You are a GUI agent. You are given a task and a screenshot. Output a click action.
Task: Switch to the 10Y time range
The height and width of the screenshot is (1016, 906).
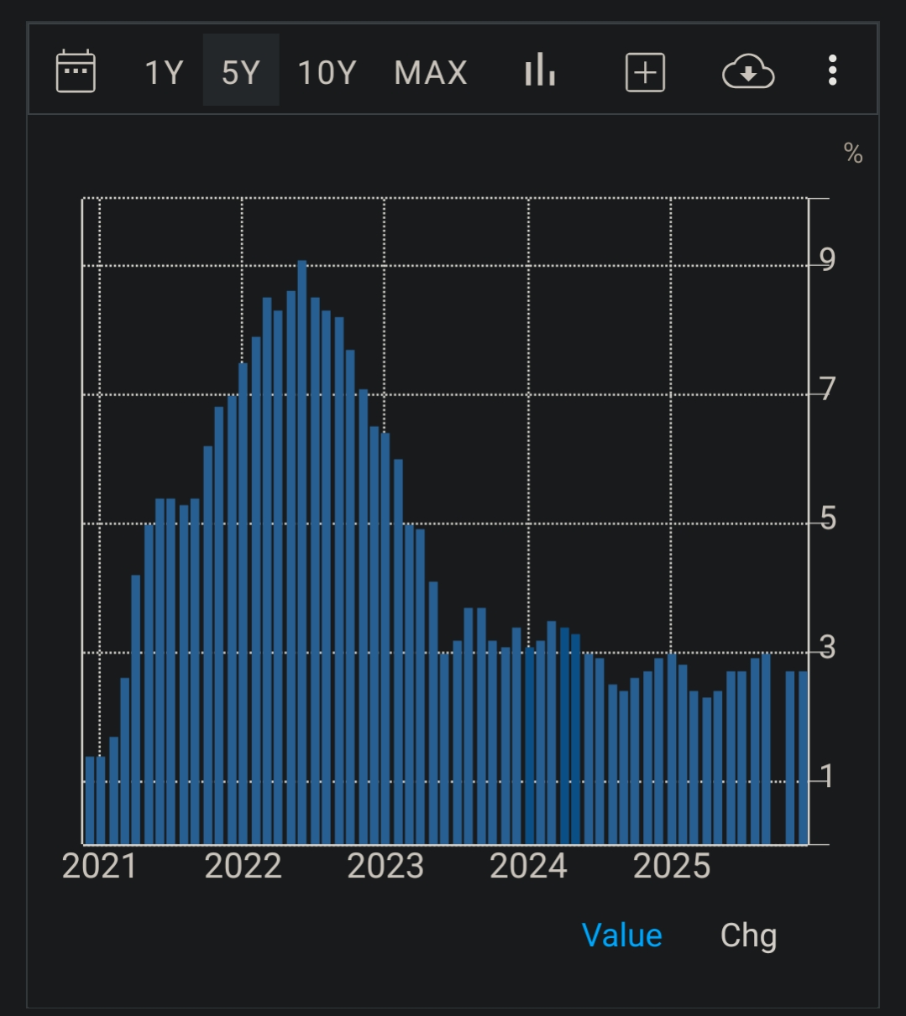(327, 73)
